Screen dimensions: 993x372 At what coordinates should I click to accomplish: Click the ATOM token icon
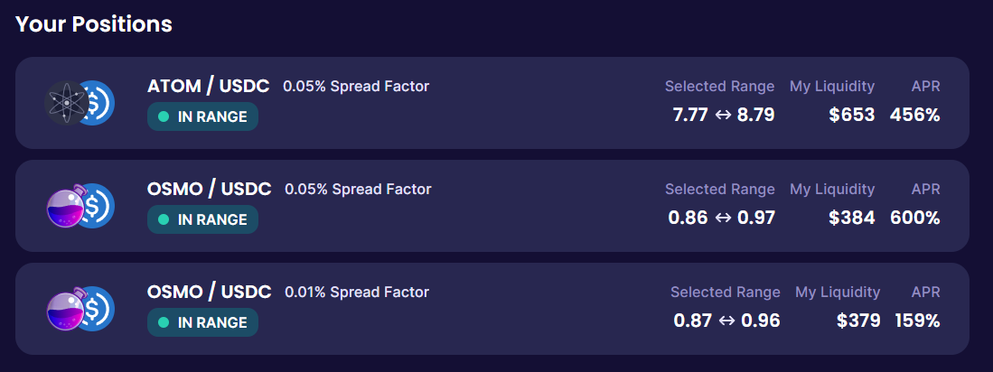click(x=62, y=103)
